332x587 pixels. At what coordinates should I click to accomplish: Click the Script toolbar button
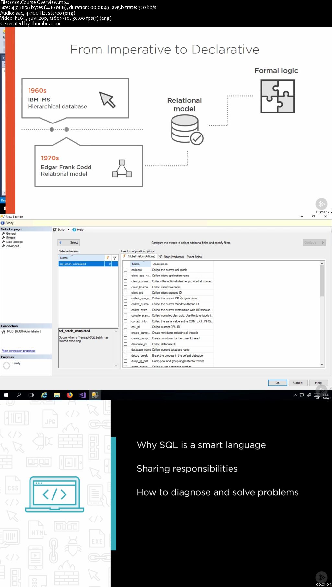[x=59, y=229]
